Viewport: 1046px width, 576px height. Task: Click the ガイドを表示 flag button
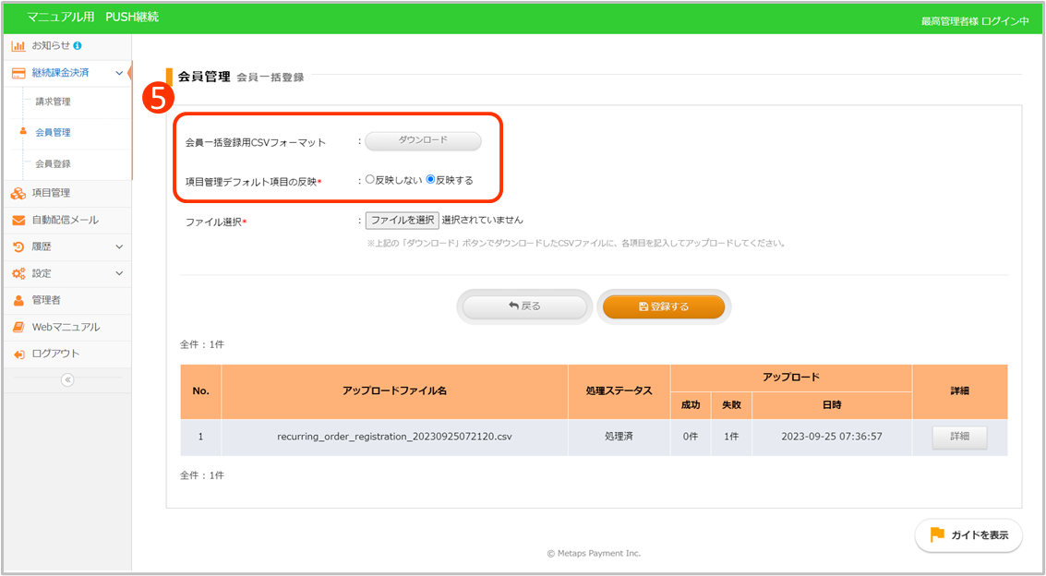pos(968,535)
